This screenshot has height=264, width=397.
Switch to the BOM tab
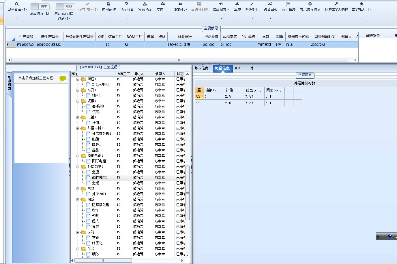pyautogui.click(x=237, y=69)
